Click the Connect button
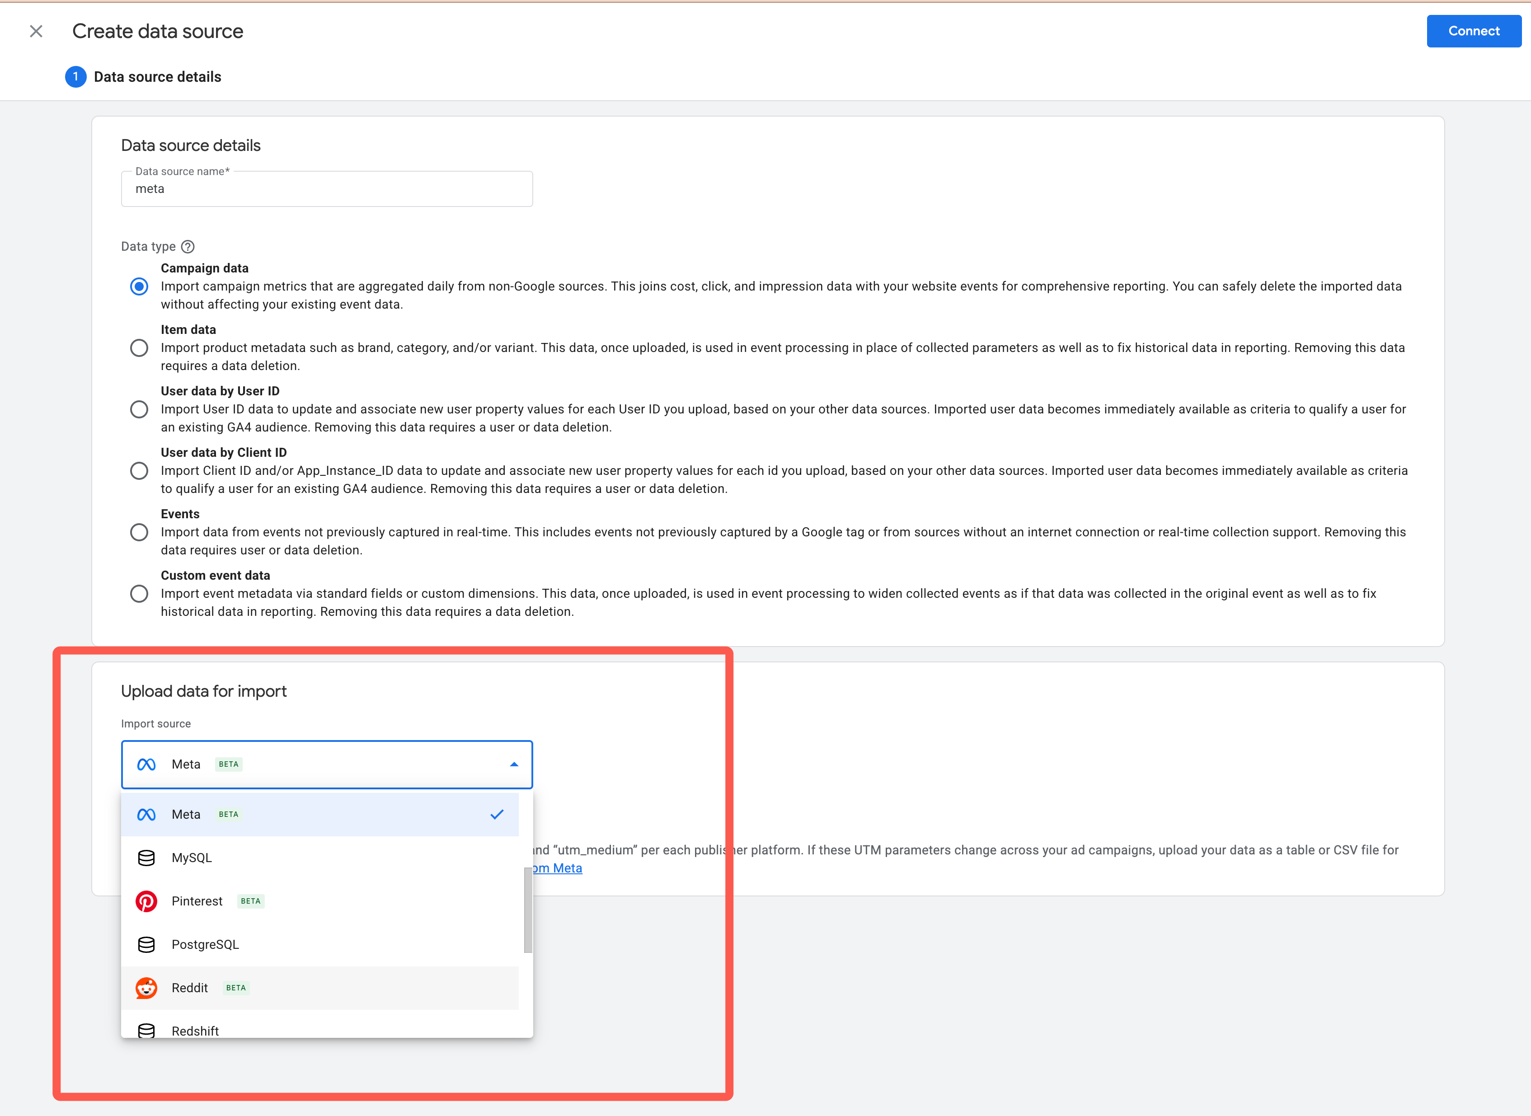 pyautogui.click(x=1474, y=31)
